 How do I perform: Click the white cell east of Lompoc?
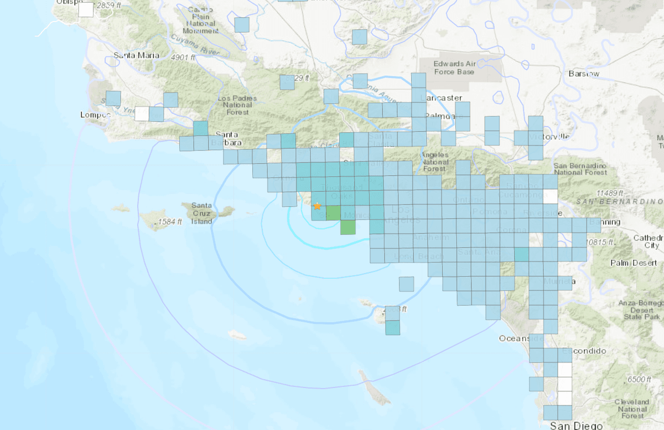tap(142, 114)
